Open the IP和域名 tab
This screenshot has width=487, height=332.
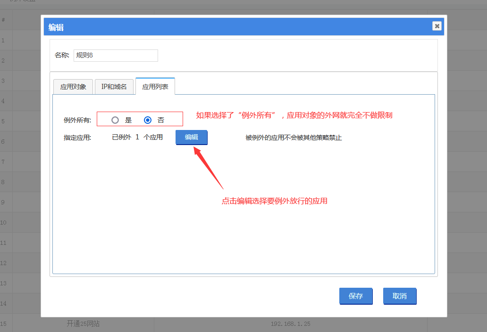(x=114, y=87)
